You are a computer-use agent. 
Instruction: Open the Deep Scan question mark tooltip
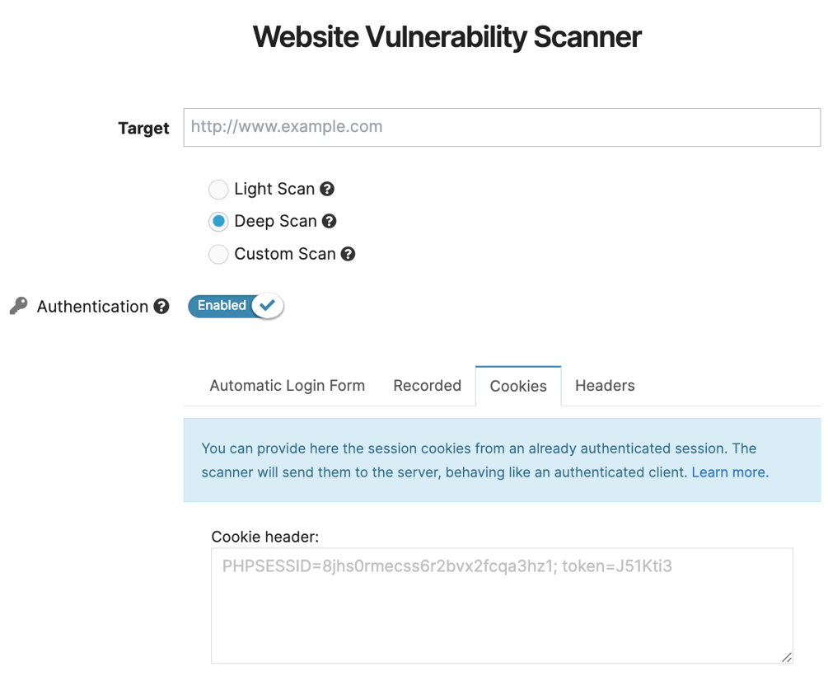(330, 221)
